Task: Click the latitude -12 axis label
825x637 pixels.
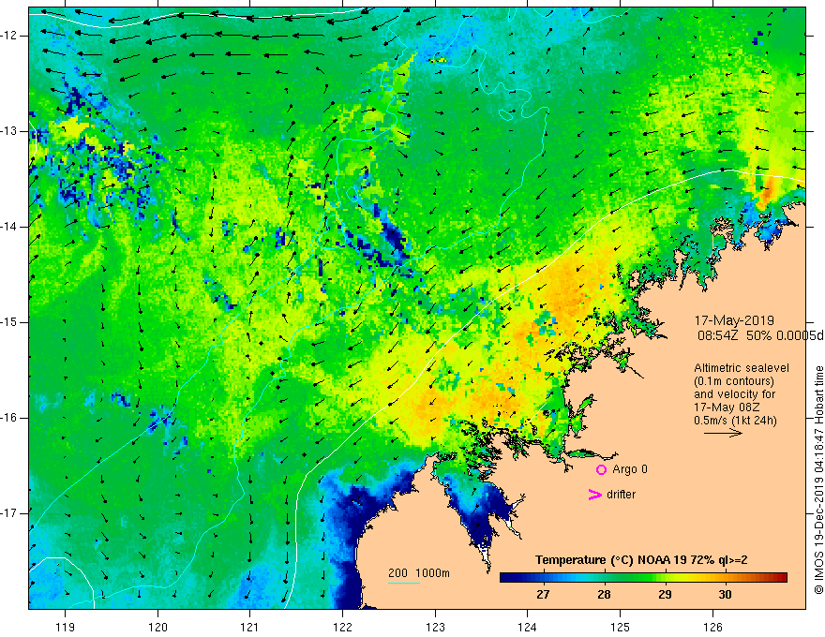Action: pos(9,36)
